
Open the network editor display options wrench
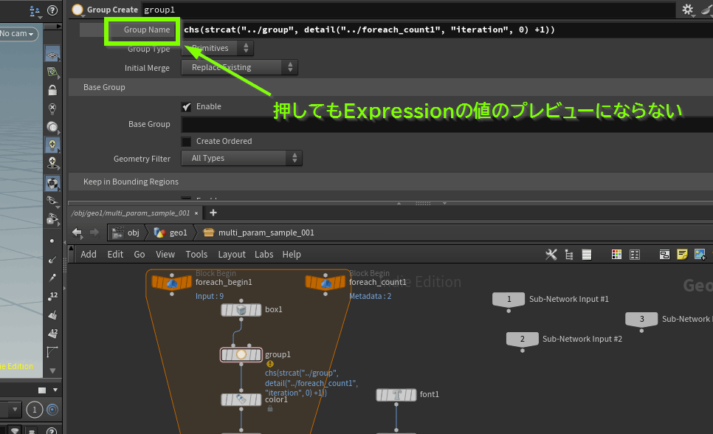coord(551,254)
